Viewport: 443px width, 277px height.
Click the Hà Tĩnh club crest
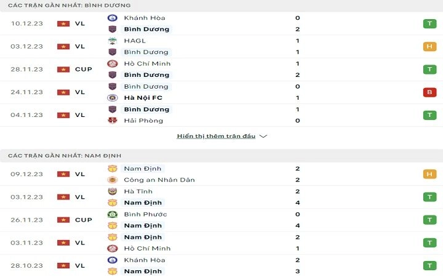point(113,191)
